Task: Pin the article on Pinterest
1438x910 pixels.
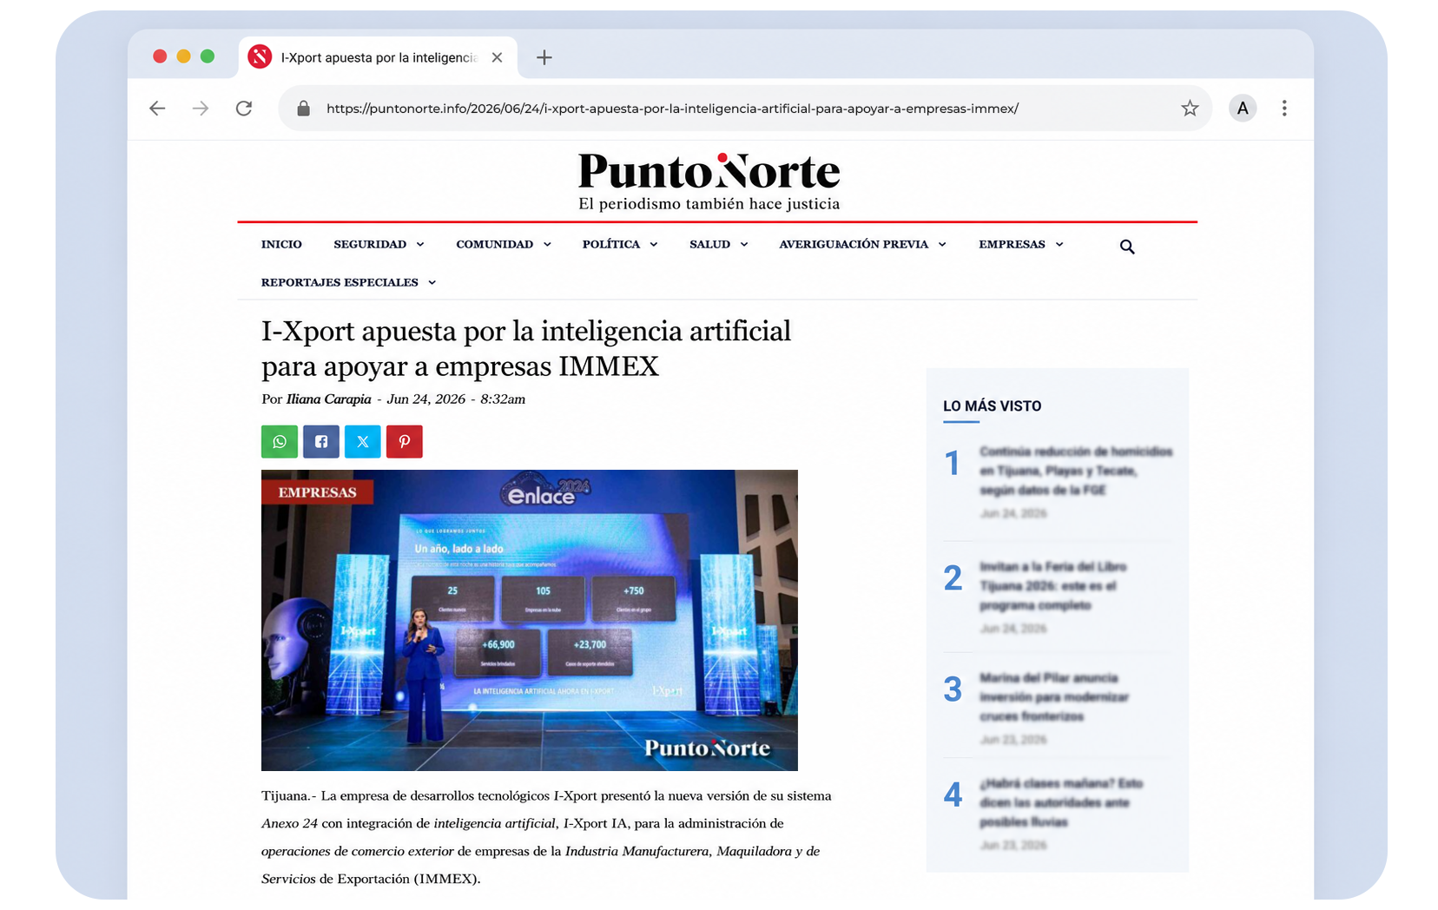Action: pos(405,442)
